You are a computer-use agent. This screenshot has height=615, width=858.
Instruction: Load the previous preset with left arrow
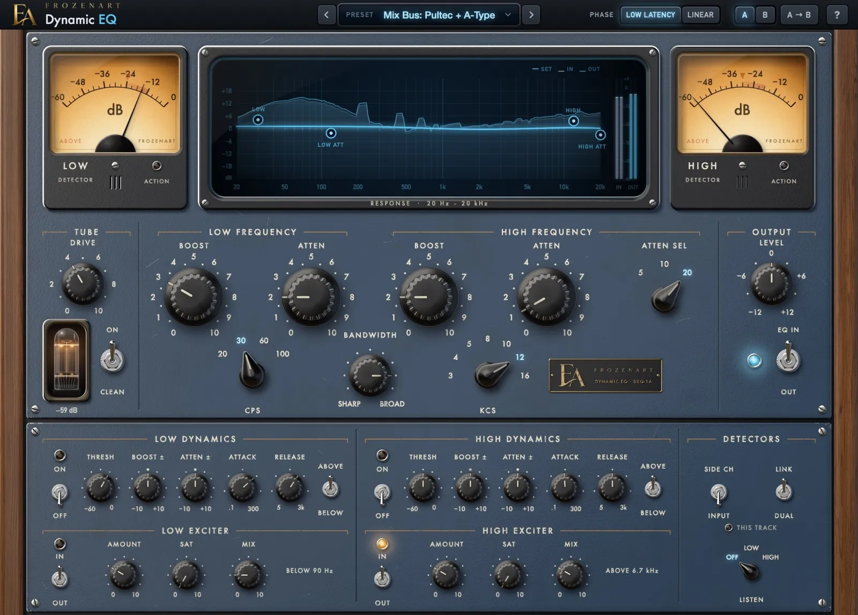tap(327, 15)
